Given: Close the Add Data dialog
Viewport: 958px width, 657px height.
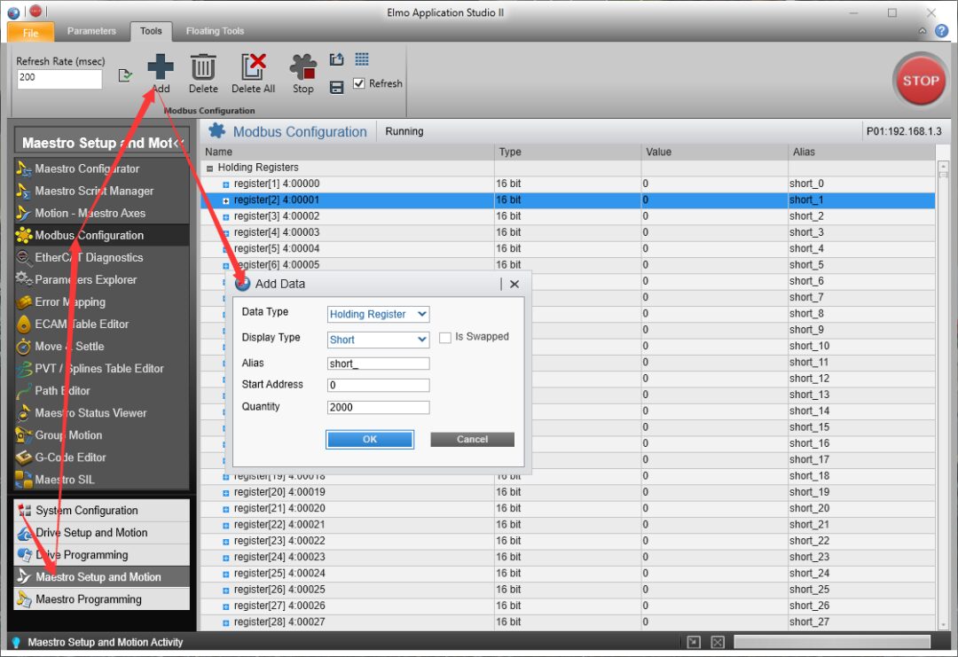Looking at the screenshot, I should click(x=514, y=284).
